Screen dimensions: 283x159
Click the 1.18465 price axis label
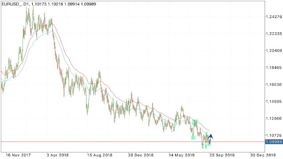tap(274, 68)
